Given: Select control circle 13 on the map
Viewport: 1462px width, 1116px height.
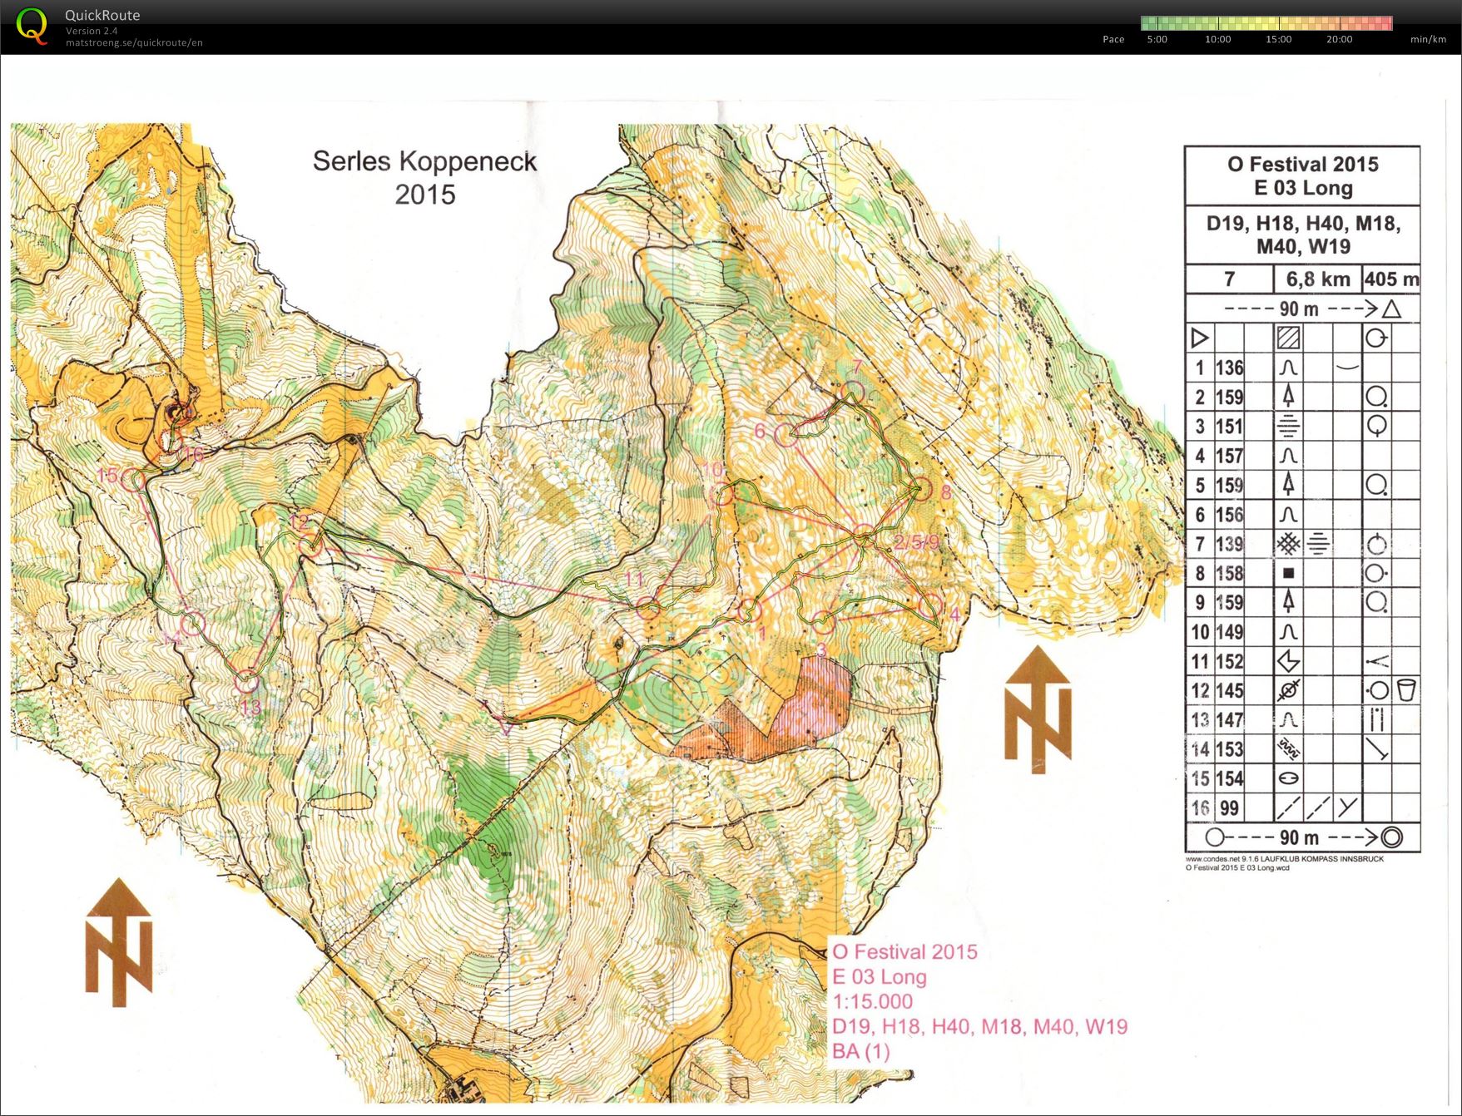Looking at the screenshot, I should coord(245,682).
